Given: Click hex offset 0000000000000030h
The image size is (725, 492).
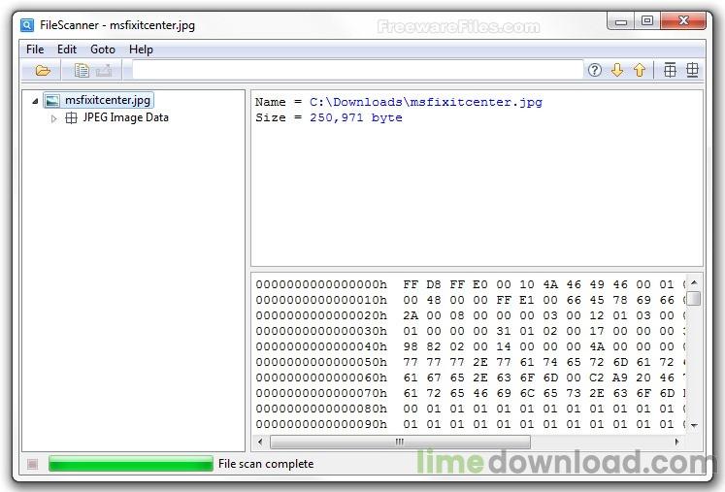Looking at the screenshot, I should click(x=321, y=331).
